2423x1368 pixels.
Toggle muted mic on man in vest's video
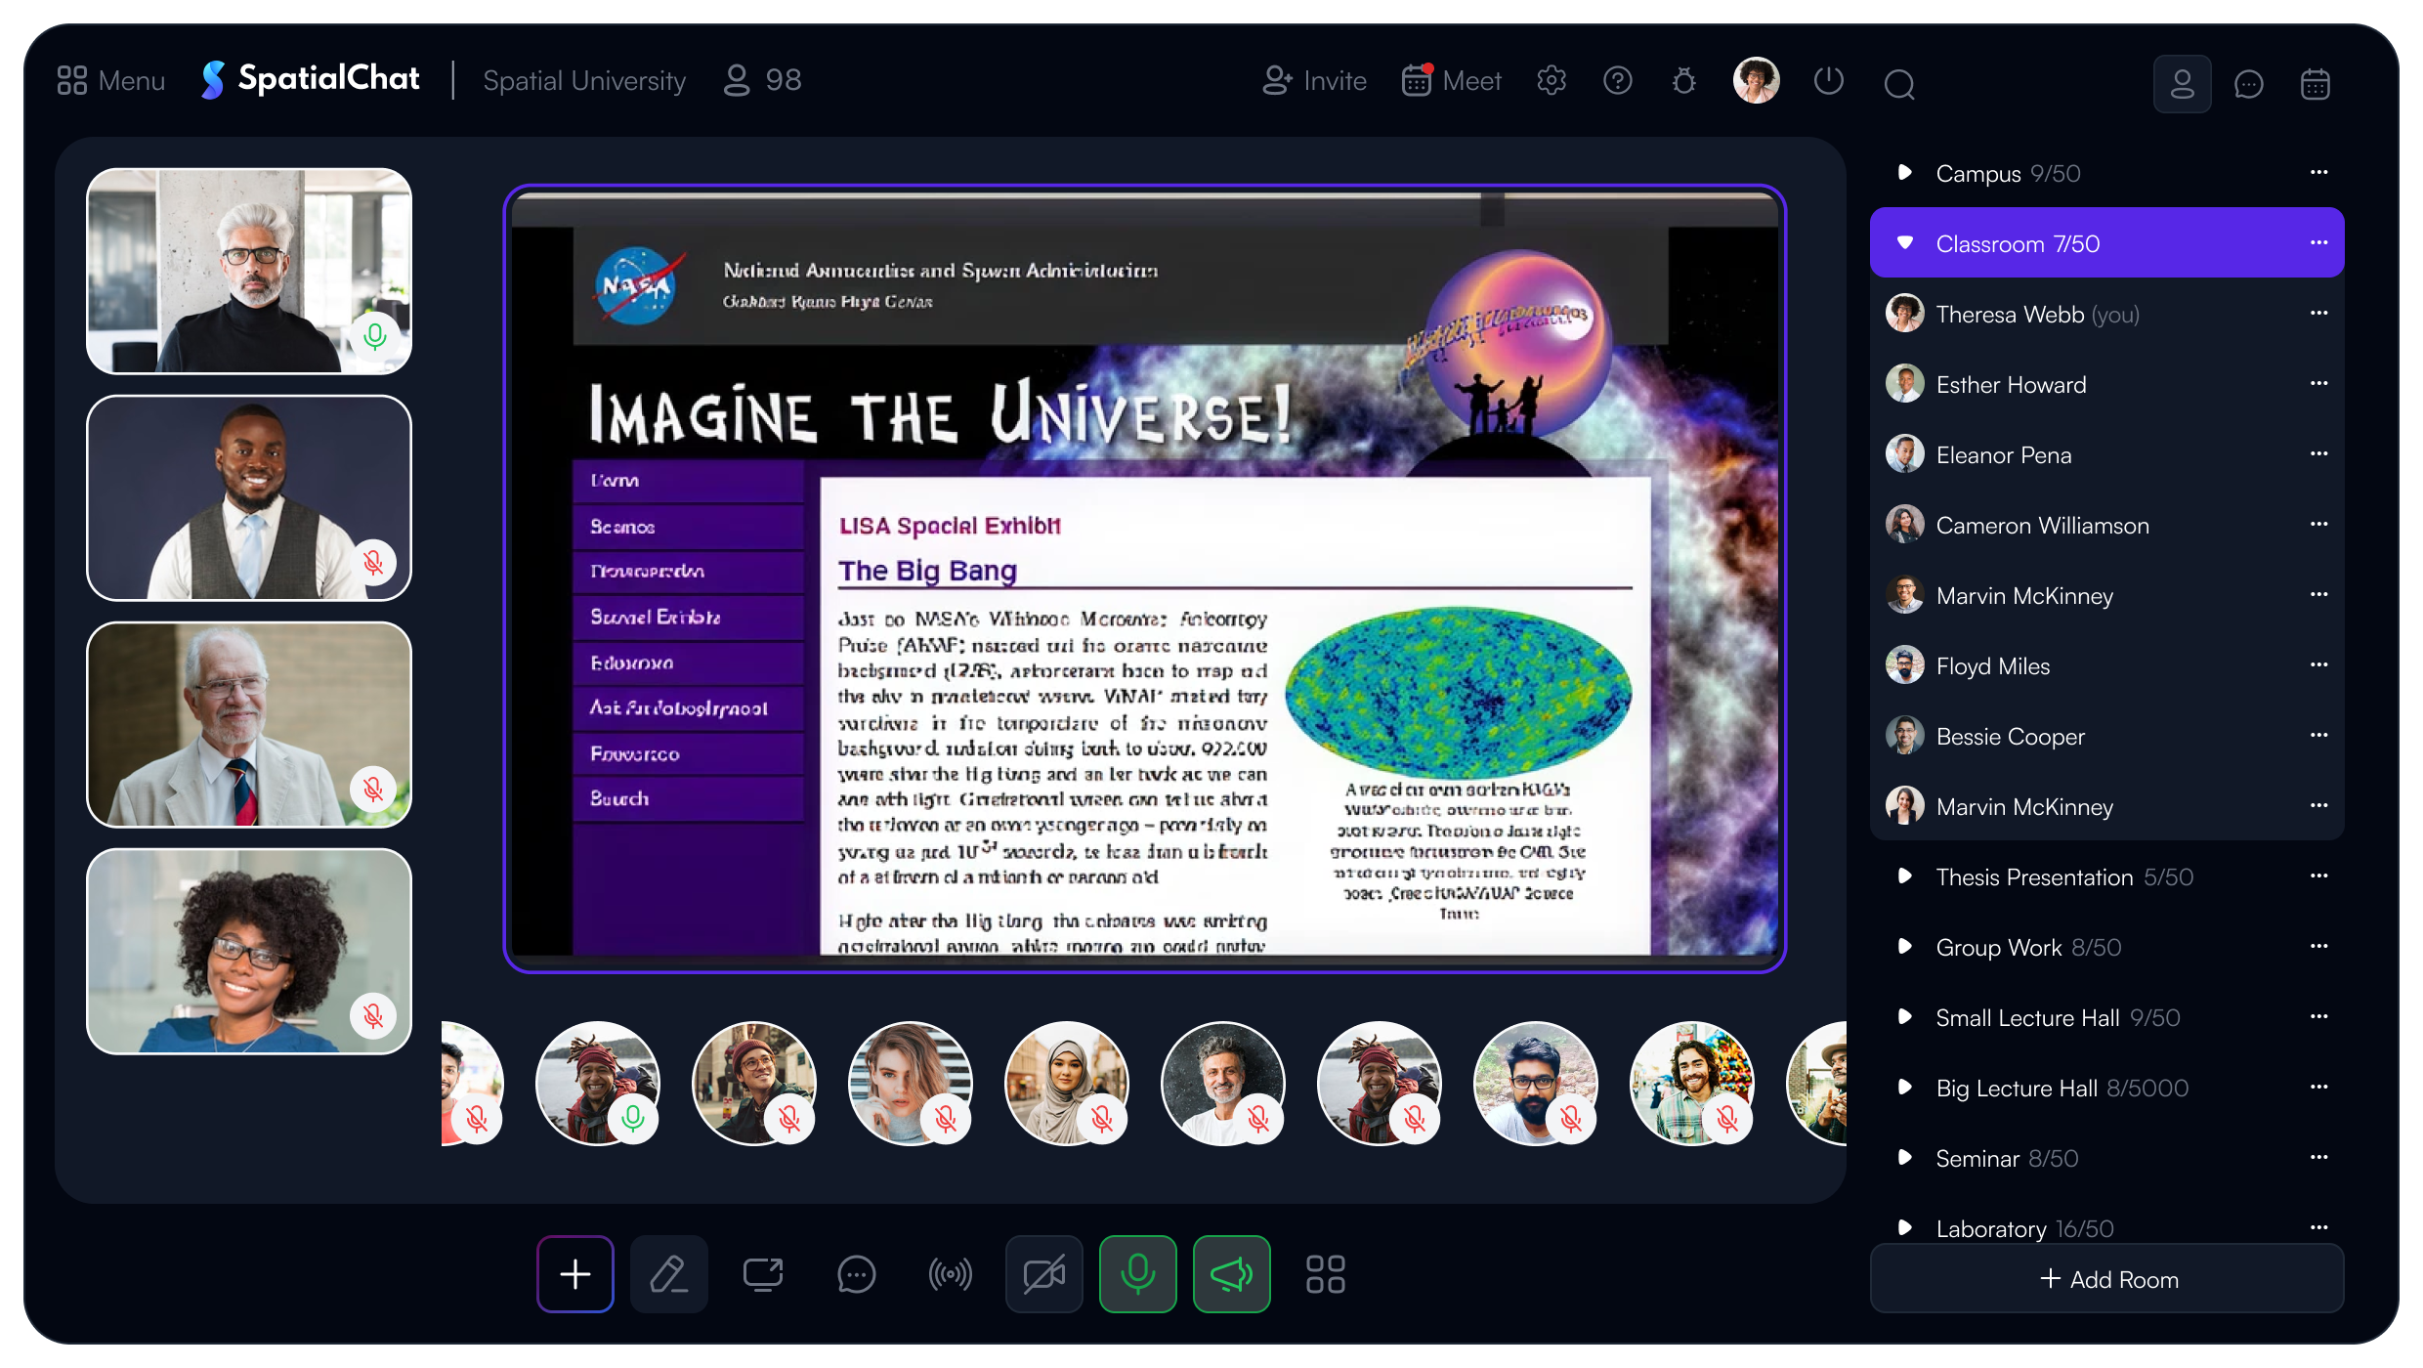(x=374, y=563)
